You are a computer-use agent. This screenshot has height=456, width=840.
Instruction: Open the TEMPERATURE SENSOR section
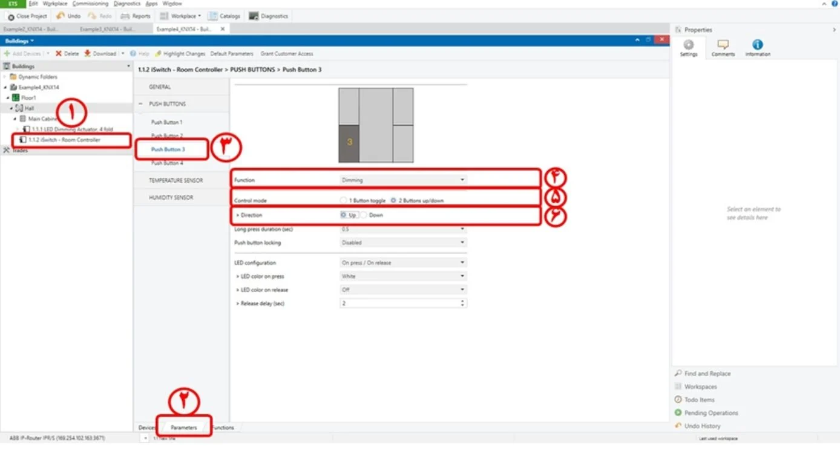(176, 180)
